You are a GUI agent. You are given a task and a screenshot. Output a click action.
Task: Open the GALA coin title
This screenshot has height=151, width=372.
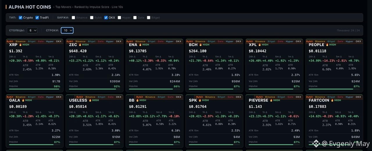15,100
